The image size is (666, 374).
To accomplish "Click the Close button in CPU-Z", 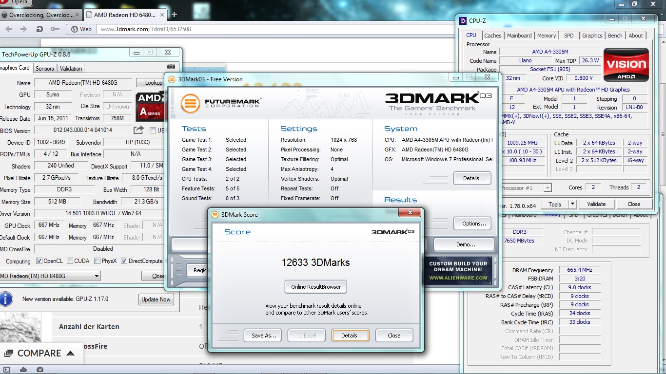I will (634, 204).
